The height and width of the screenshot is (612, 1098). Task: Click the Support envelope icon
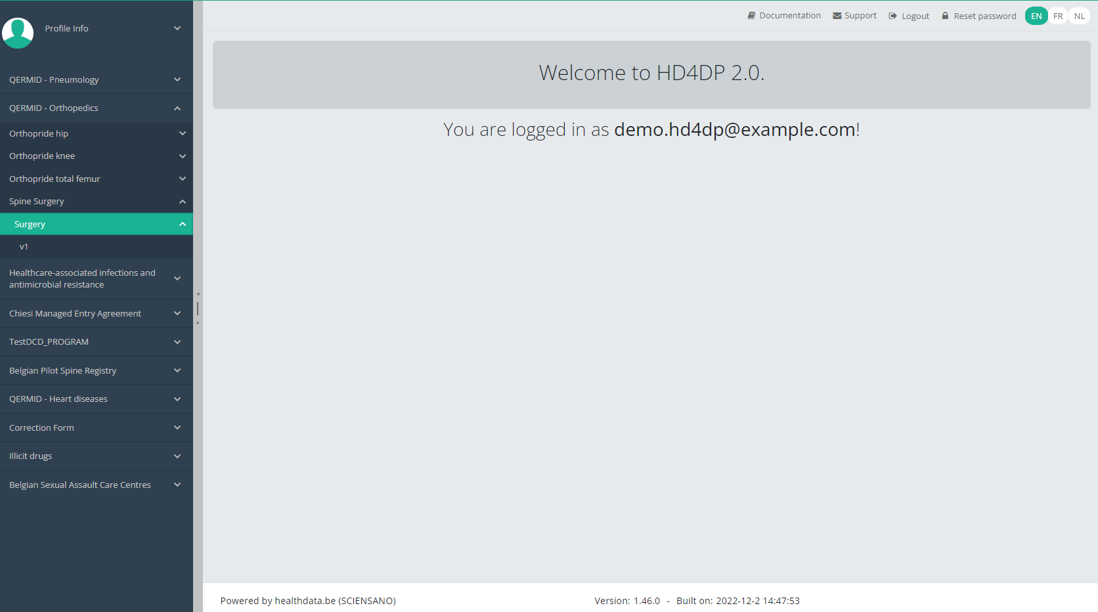tap(837, 16)
